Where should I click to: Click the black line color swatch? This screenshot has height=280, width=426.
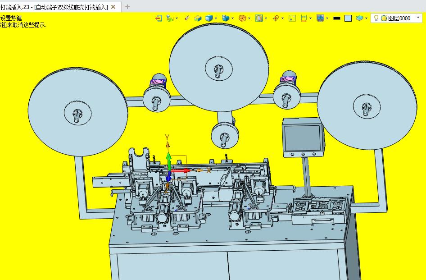coord(337,18)
